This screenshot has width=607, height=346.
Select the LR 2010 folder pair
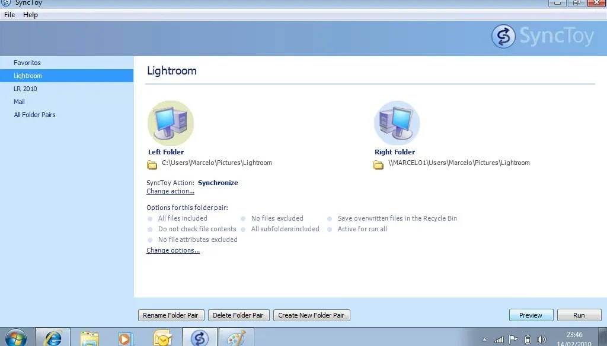[x=66, y=89]
